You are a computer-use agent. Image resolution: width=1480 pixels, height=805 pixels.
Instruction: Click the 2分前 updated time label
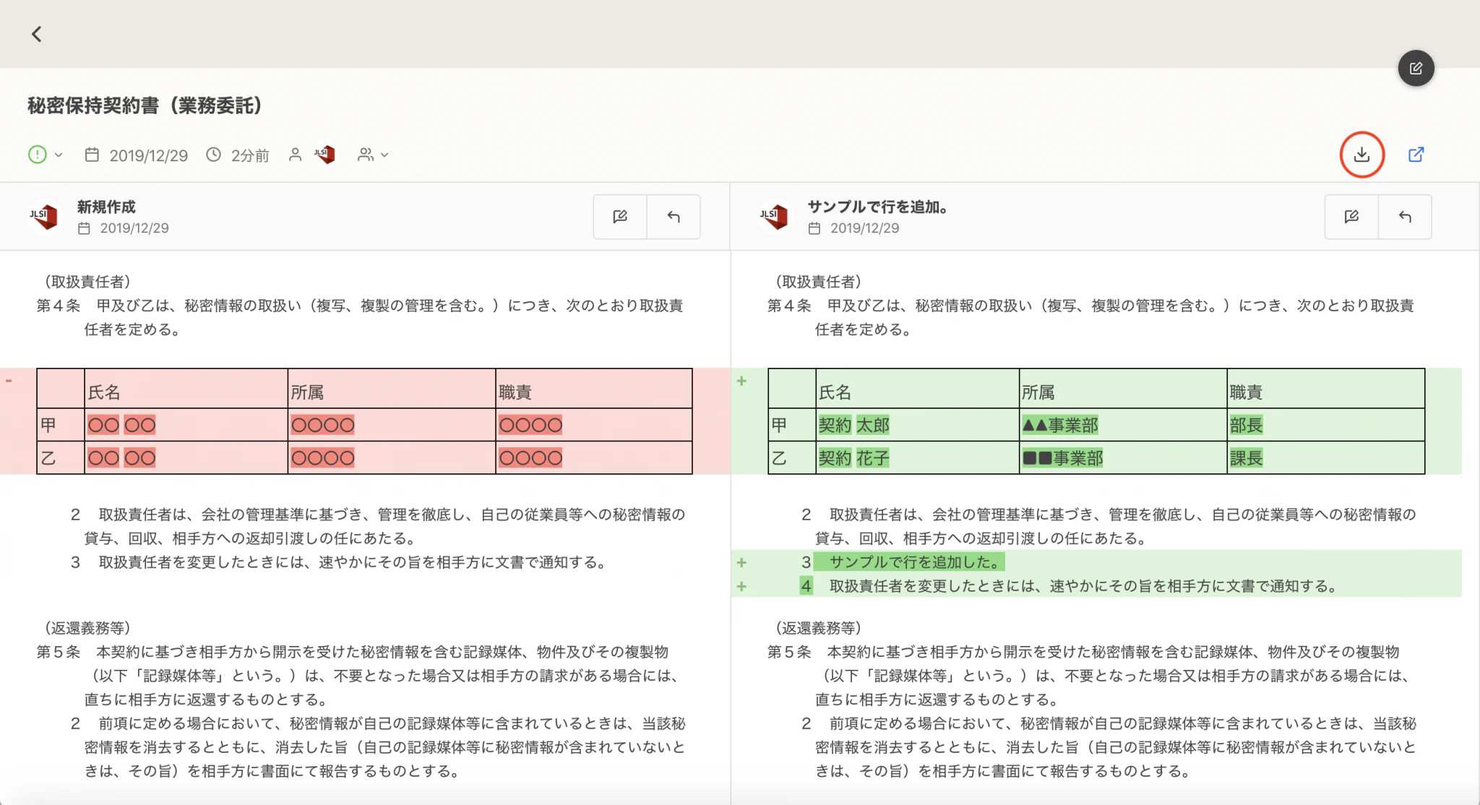click(x=249, y=155)
